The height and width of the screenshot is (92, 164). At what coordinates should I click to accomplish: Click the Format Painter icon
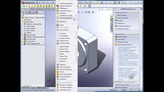pyautogui.click(x=58, y=43)
